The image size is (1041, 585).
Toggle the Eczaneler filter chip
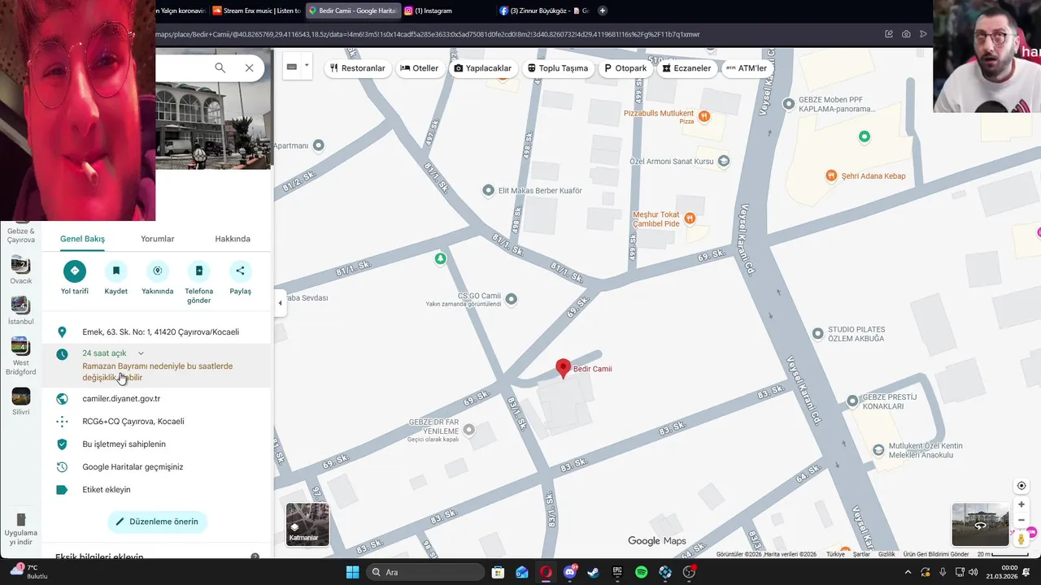687,68
